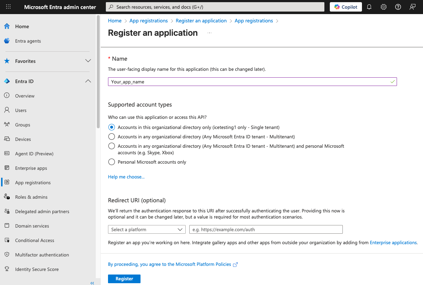The height and width of the screenshot is (285, 423).
Task: Click the Register button
Action: (x=124, y=278)
